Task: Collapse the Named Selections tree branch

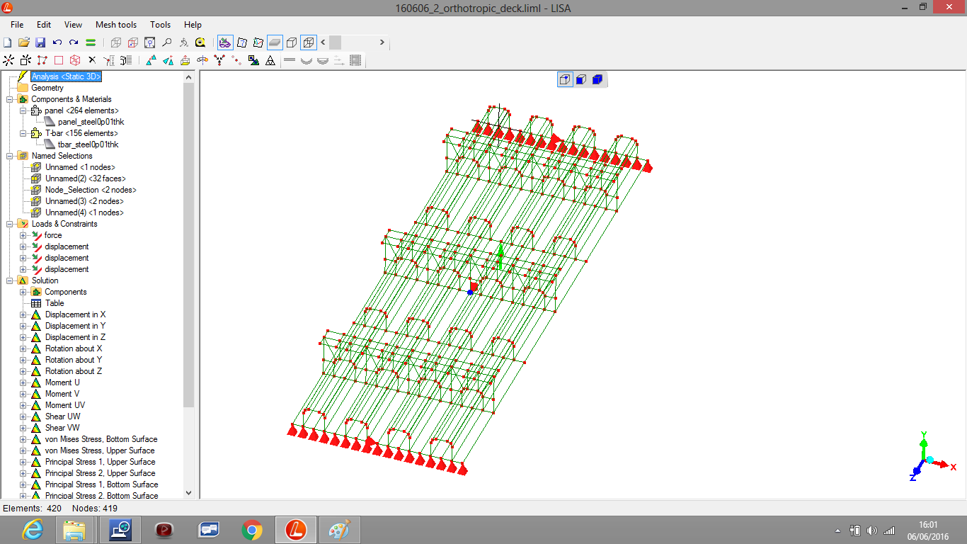Action: [9, 156]
